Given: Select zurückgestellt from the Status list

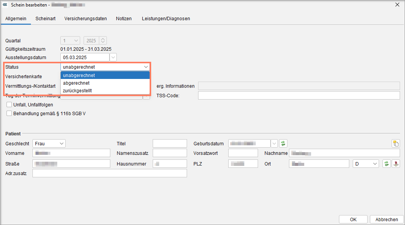Looking at the screenshot, I should pos(105,90).
